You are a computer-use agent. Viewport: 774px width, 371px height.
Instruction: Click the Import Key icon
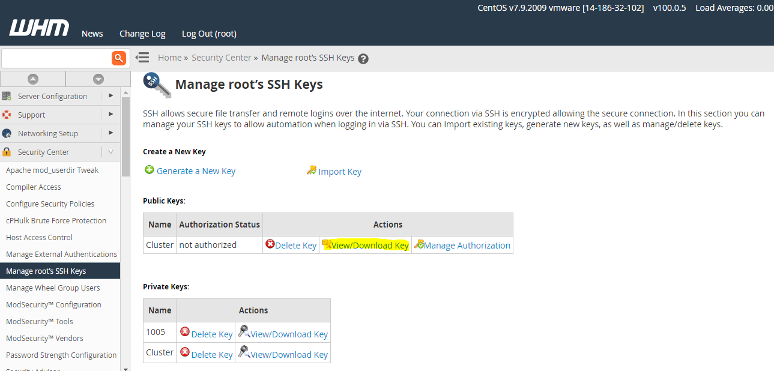[x=311, y=170]
